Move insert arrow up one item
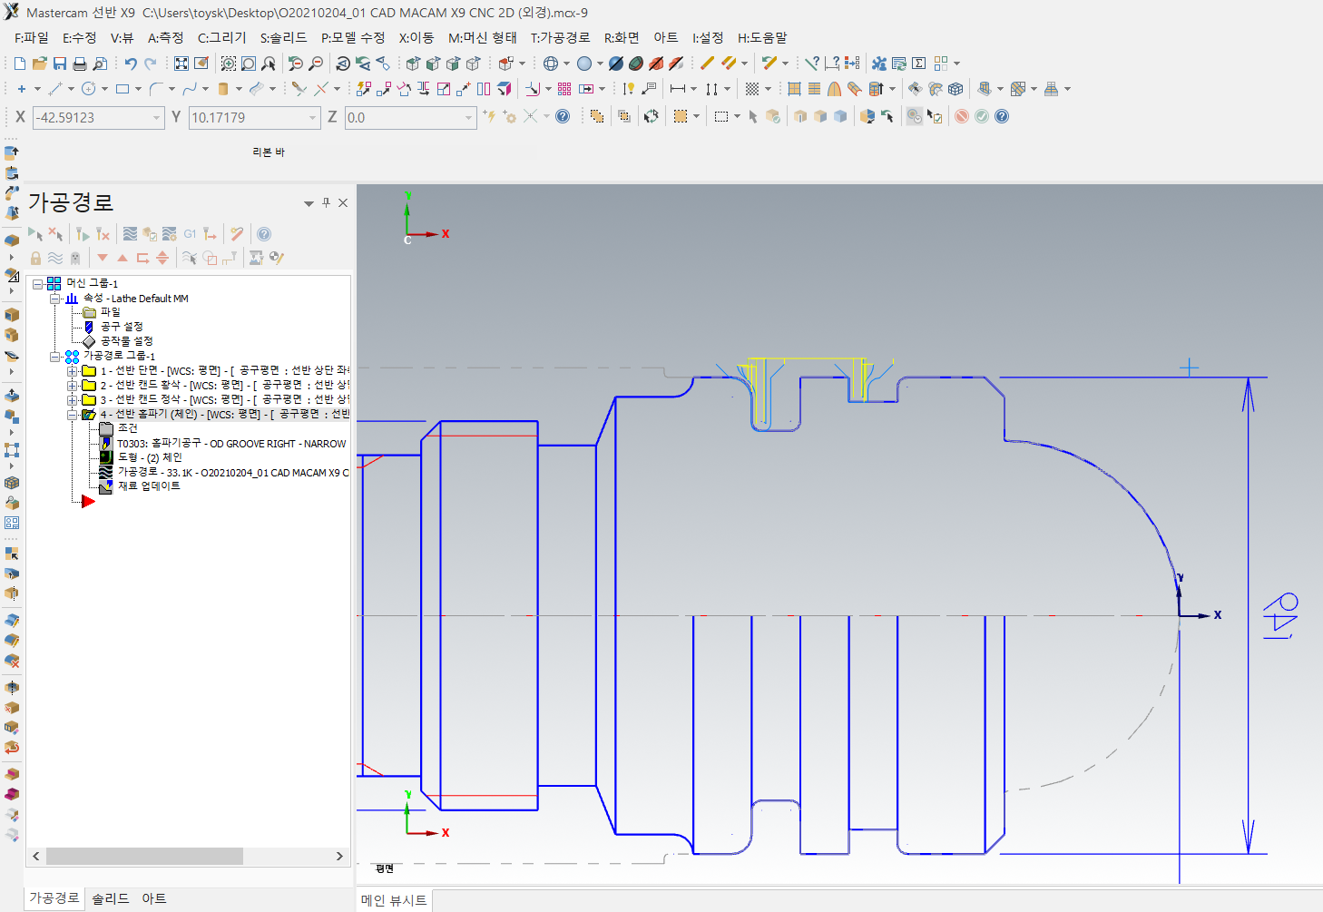The image size is (1323, 912). click(x=122, y=258)
